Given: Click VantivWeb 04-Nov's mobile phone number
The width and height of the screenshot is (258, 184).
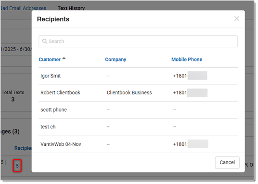Looking at the screenshot, I should [192, 145].
